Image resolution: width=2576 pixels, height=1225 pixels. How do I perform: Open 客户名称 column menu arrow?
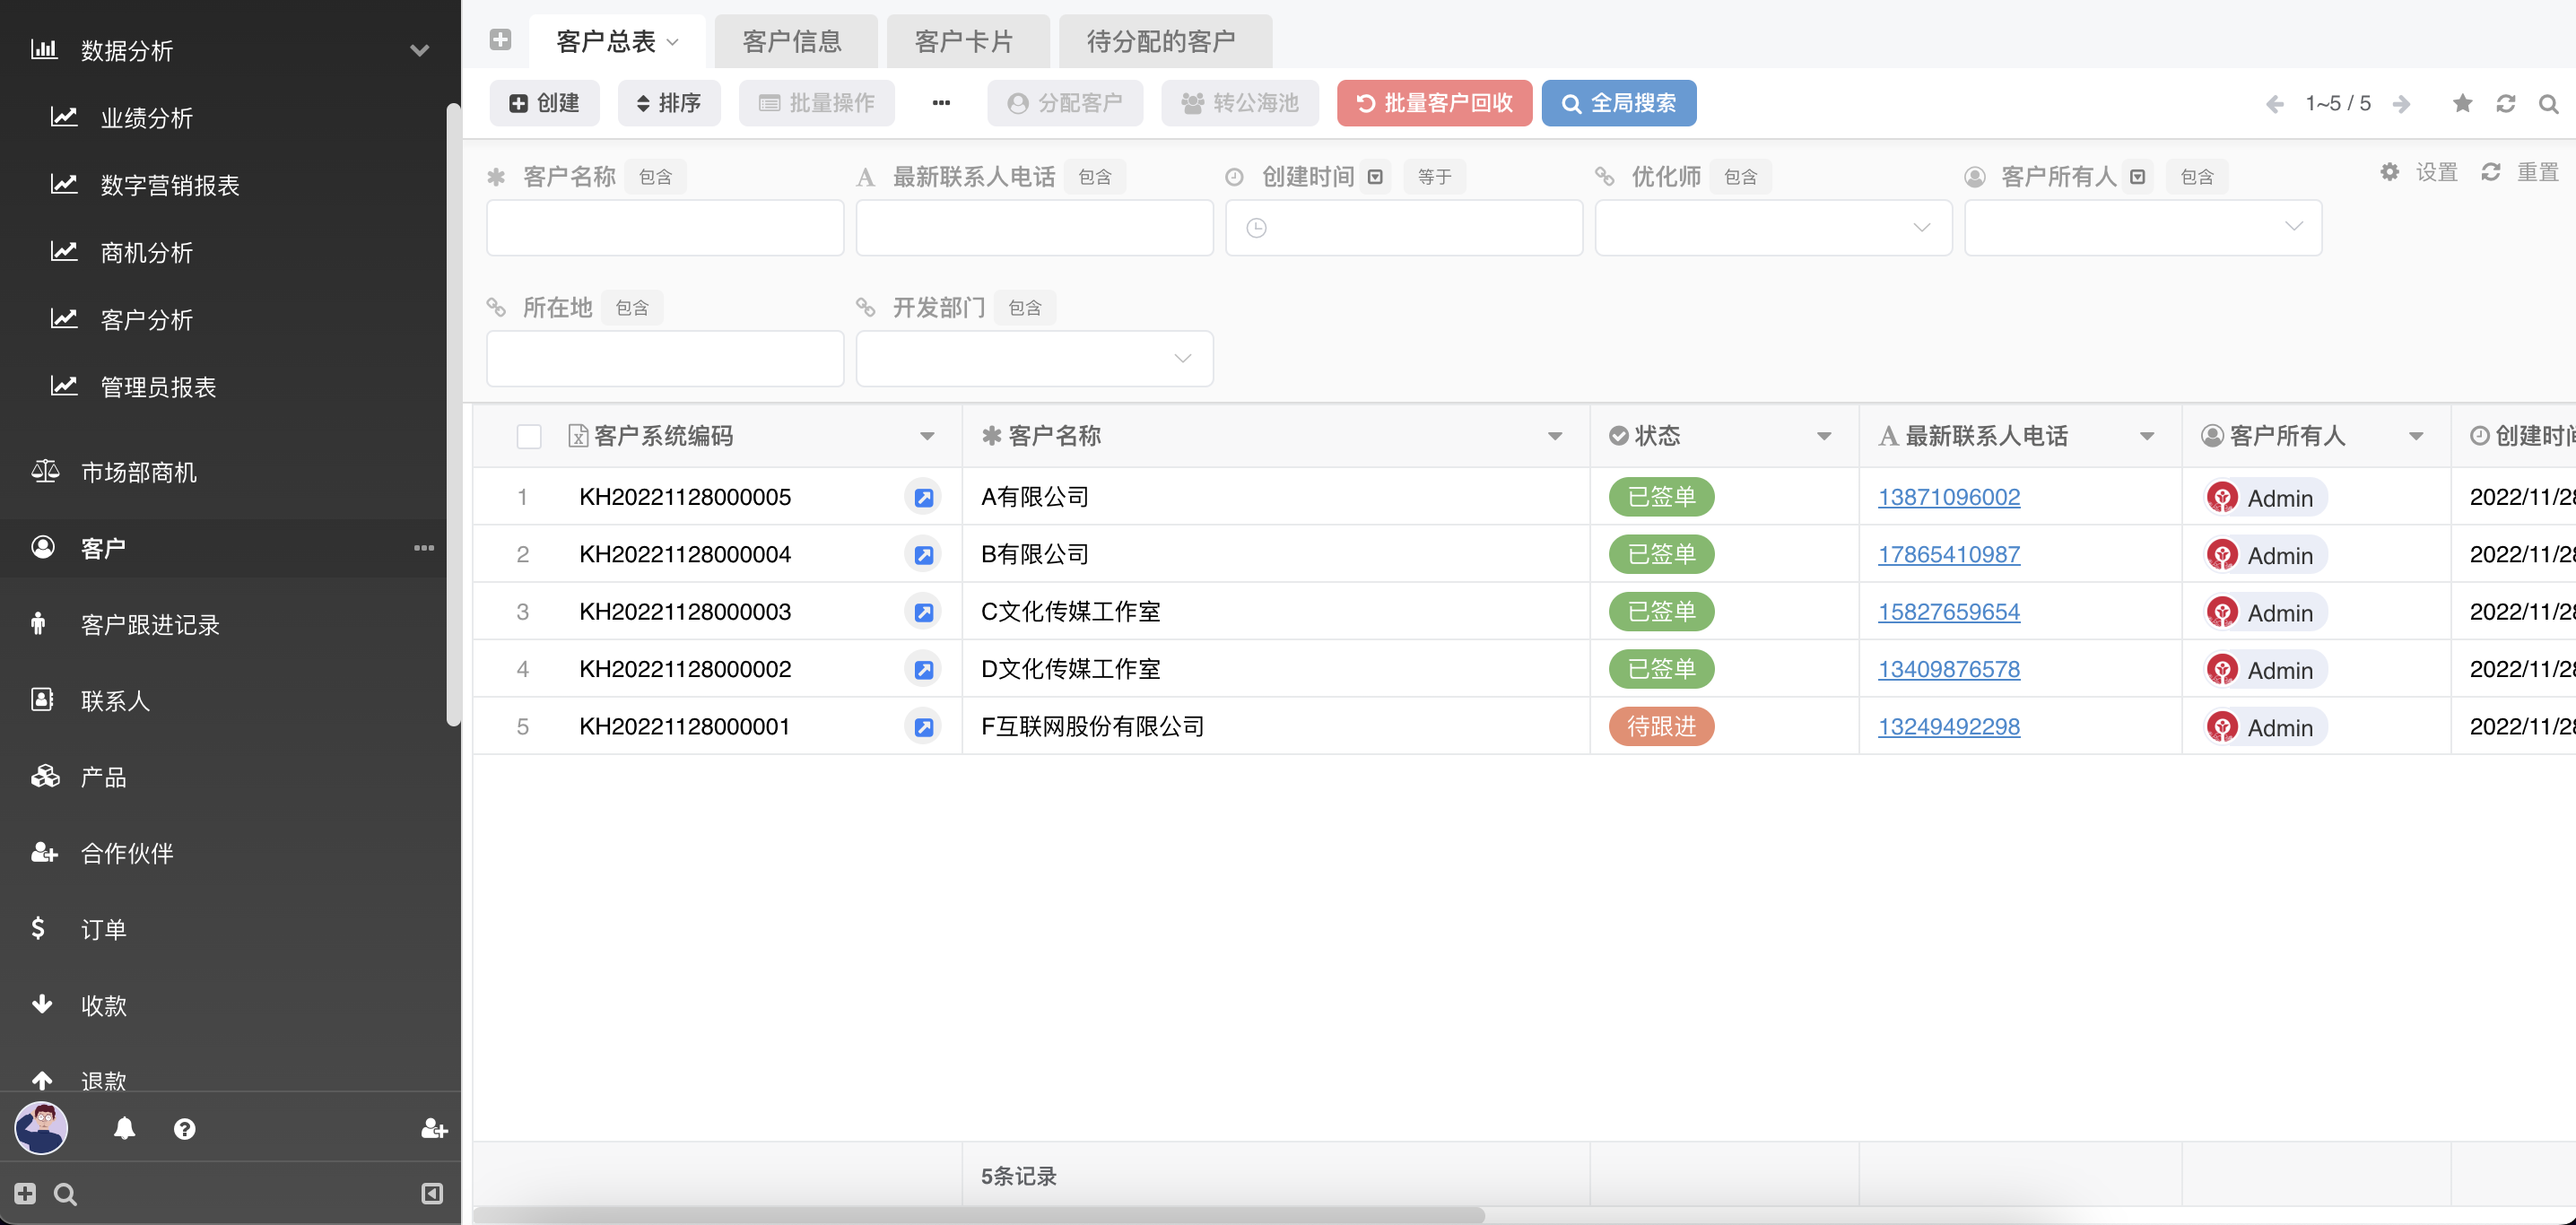coord(1555,436)
